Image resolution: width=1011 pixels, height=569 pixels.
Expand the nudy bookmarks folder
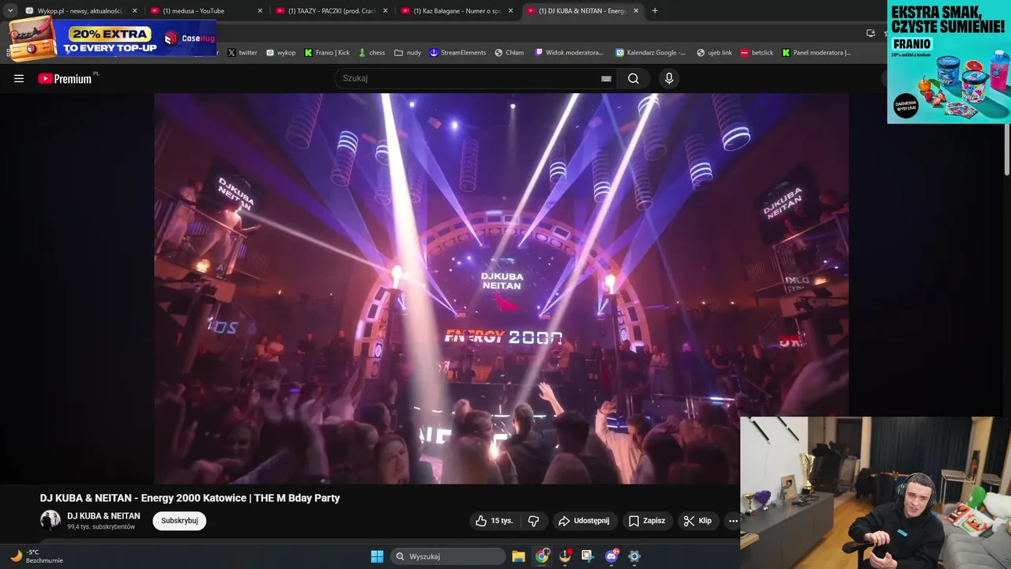(x=408, y=53)
